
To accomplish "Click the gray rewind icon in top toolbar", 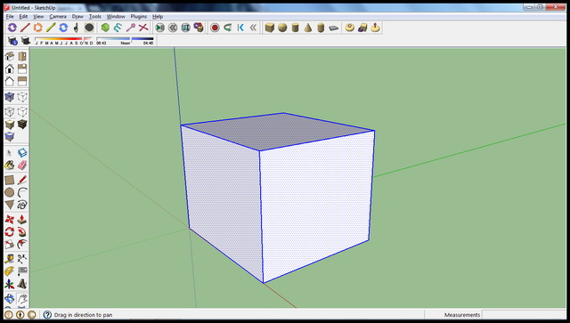I will point(173,28).
